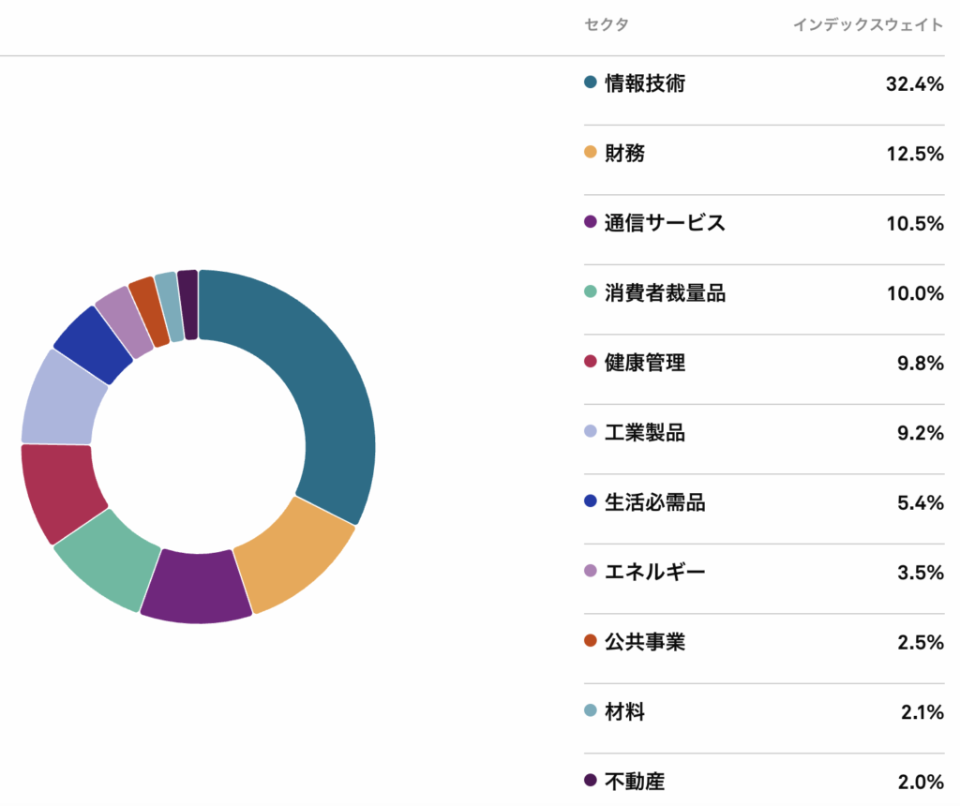Select the 工業製品 sector label
This screenshot has width=960, height=806.
(x=645, y=433)
